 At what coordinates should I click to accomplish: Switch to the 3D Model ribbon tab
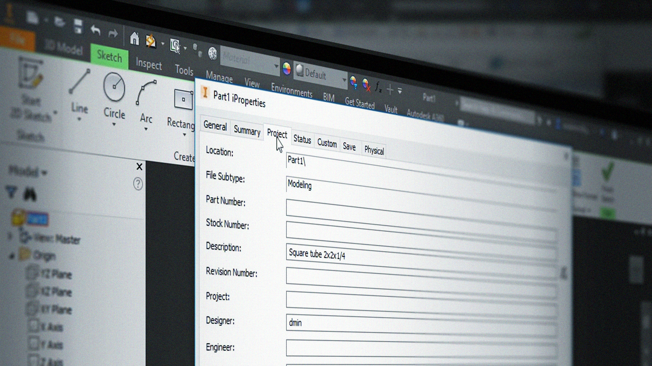click(x=63, y=47)
